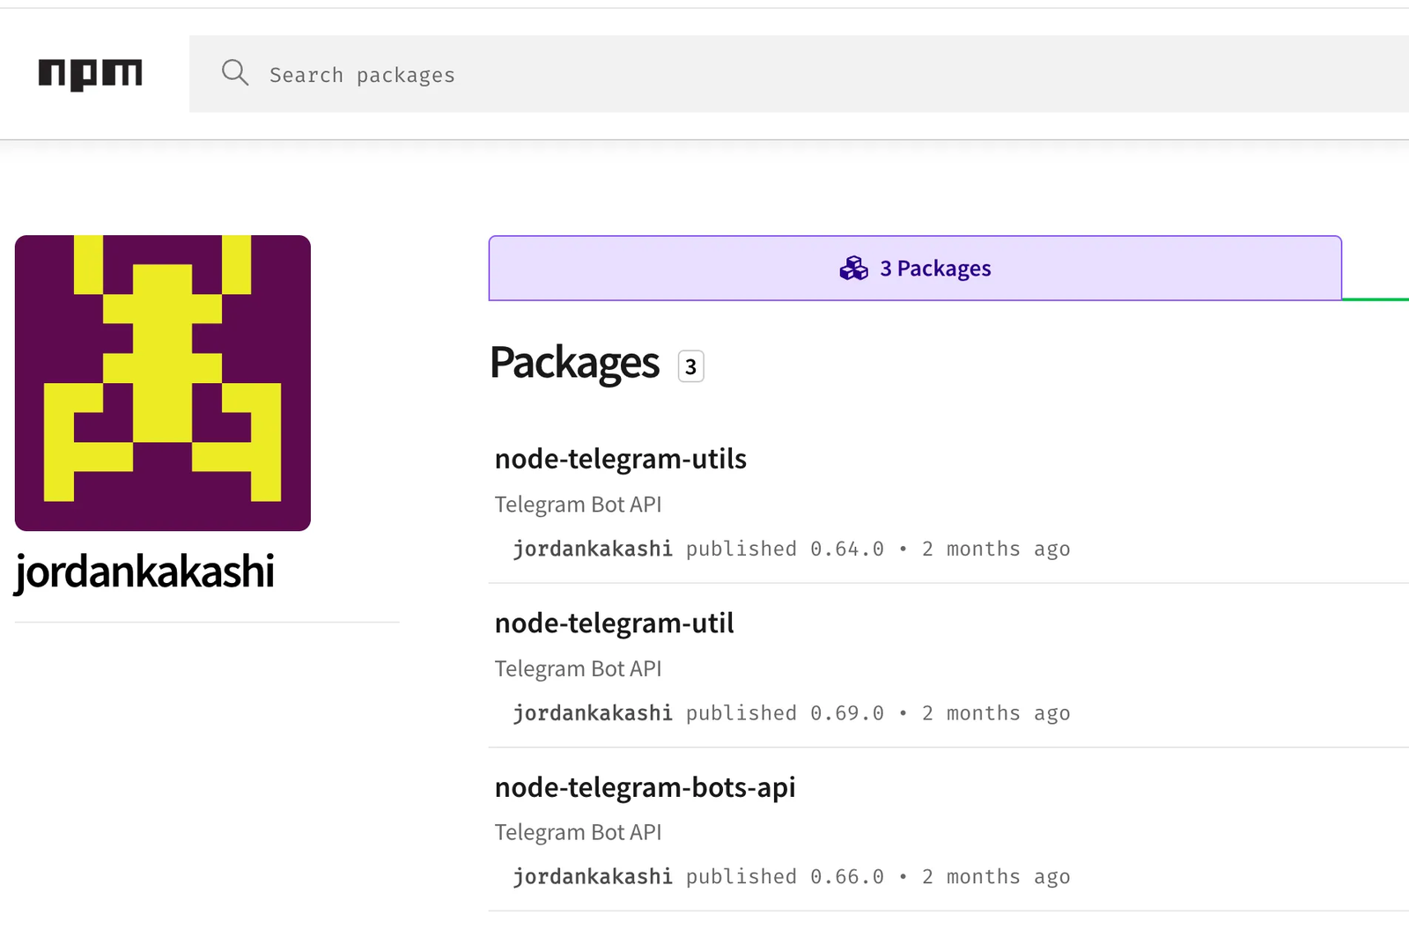1409x944 pixels.
Task: Click jordankakashi publisher under node-telegram-bots-api
Action: pos(593,877)
